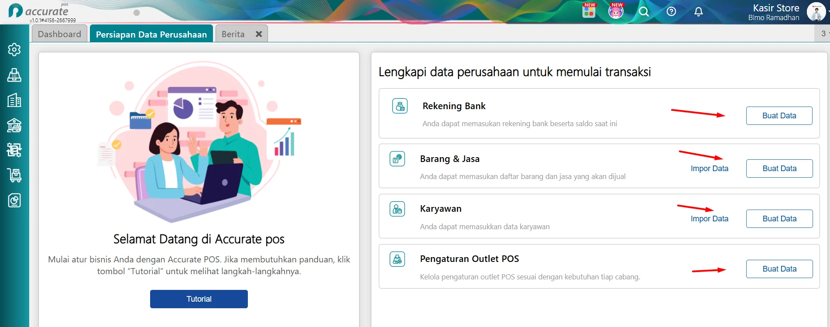Open the cash register sidebar icon
Image resolution: width=830 pixels, height=327 pixels.
(x=14, y=75)
